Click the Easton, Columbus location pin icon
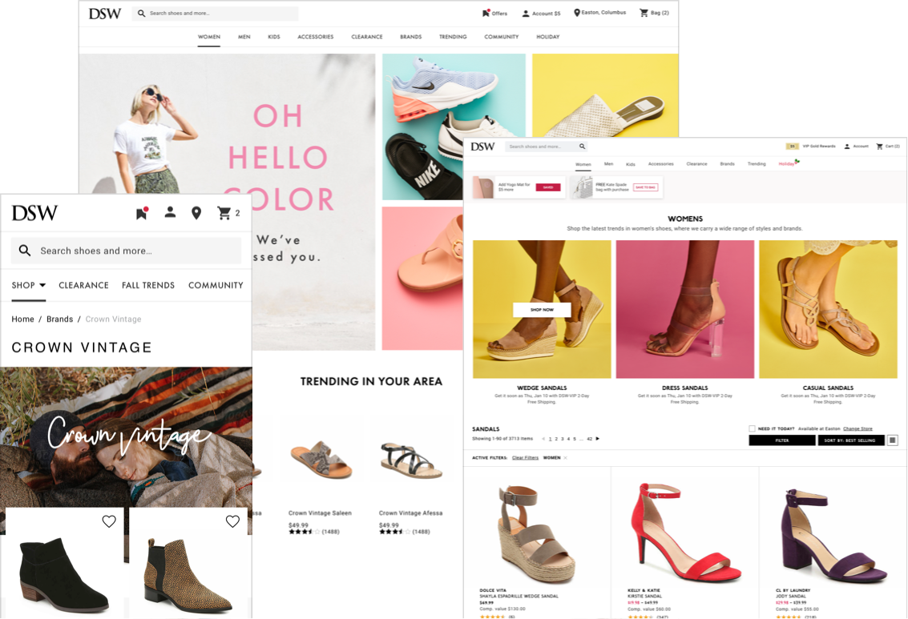Screen dimensions: 908x619 click(577, 13)
